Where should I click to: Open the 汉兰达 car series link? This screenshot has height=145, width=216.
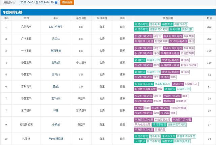coord(56,39)
